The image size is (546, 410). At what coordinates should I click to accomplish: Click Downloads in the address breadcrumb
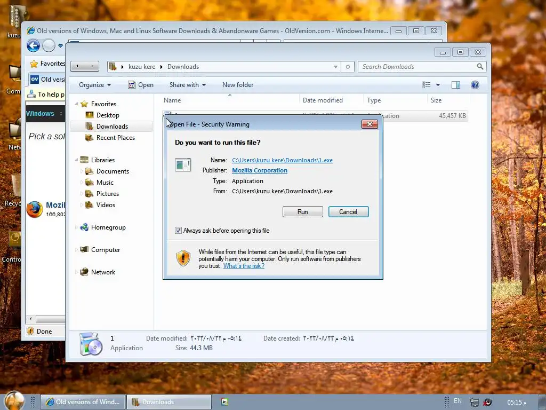183,67
